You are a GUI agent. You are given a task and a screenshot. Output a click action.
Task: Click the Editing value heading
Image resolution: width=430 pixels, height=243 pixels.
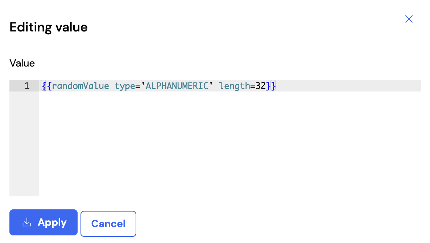click(49, 27)
